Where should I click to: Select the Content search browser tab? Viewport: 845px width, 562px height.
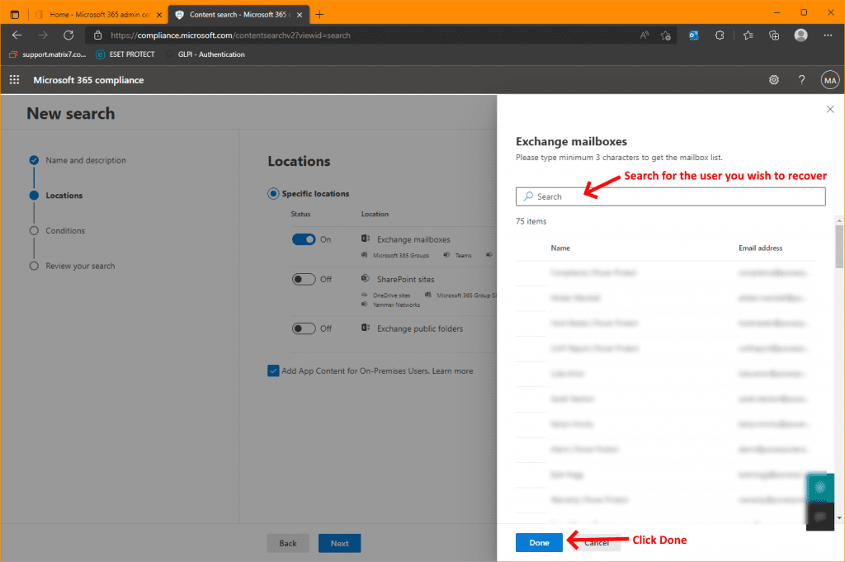238,15
